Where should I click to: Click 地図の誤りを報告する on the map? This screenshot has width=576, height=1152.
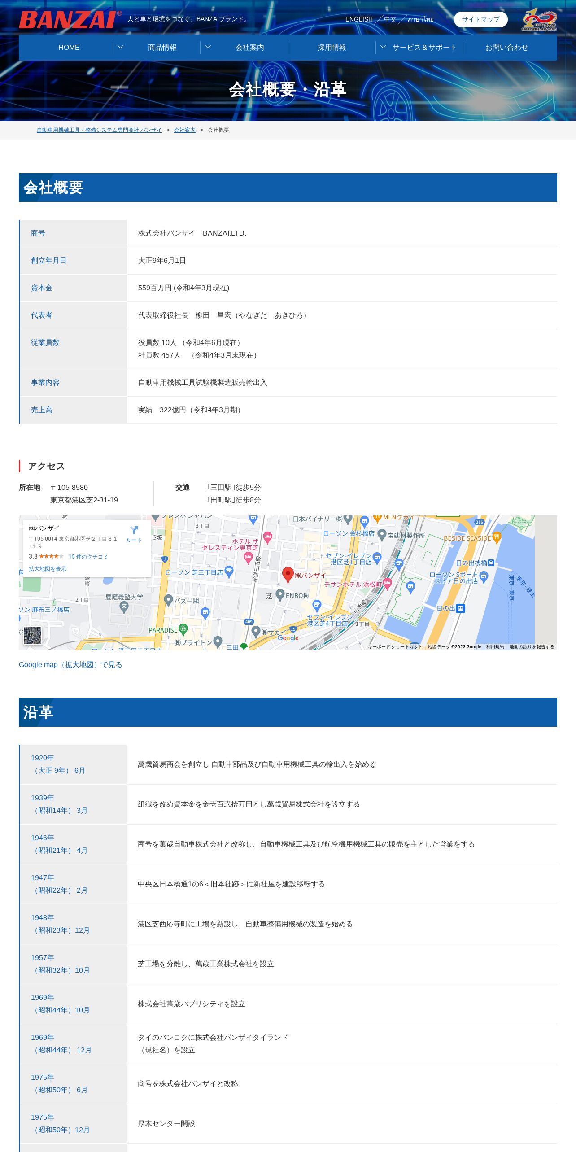click(532, 646)
